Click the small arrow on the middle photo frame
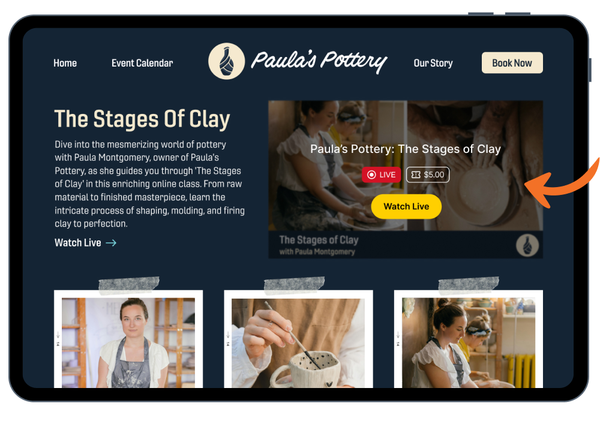This screenshot has width=600, height=421. (x=227, y=335)
